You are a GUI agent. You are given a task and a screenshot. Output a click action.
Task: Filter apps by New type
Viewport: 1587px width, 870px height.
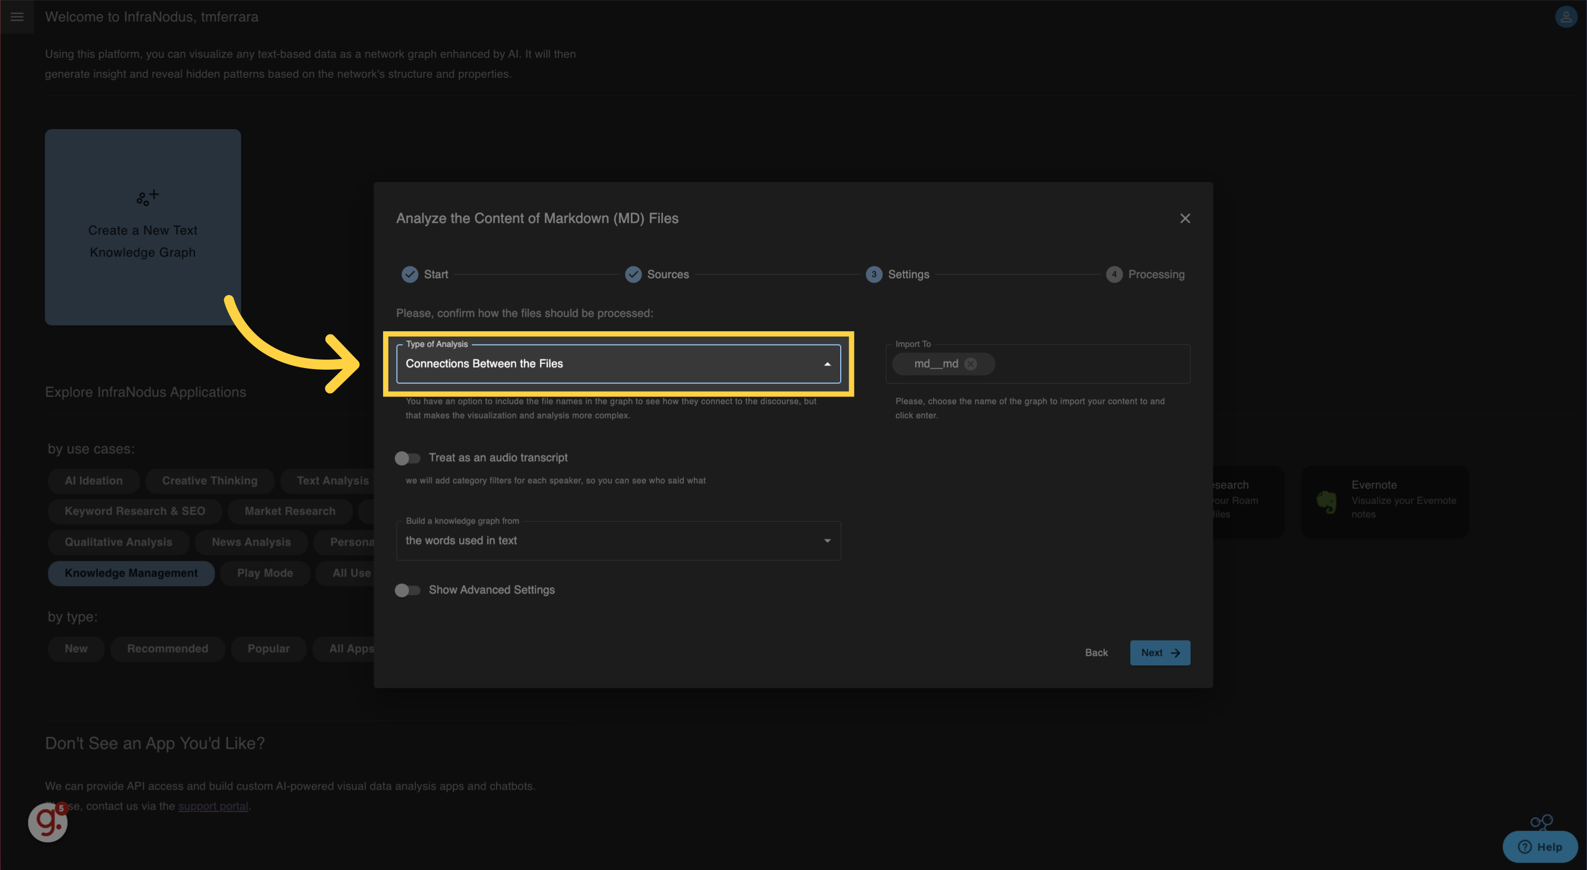click(77, 649)
